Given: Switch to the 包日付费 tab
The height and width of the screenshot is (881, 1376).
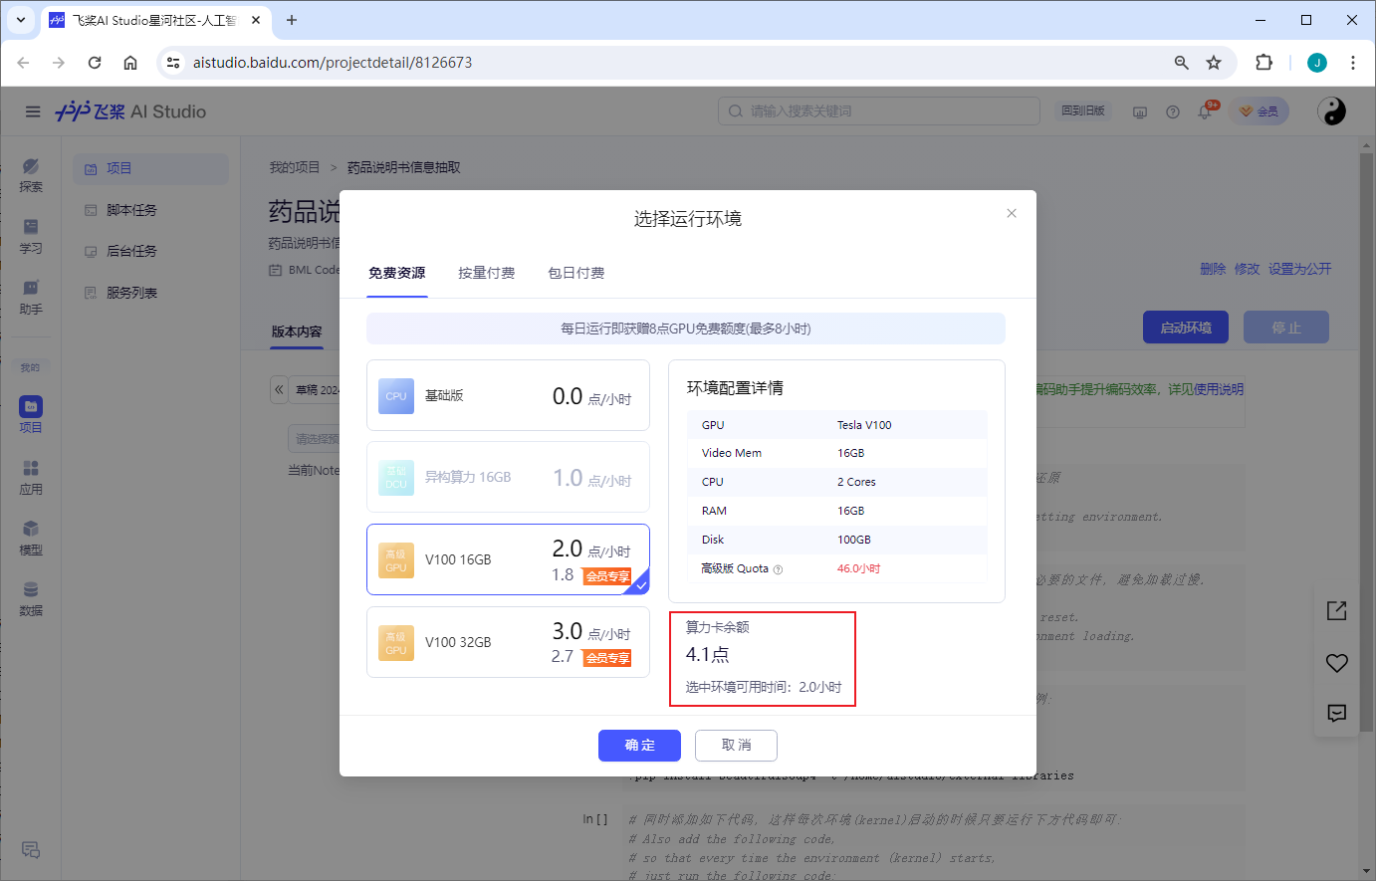Looking at the screenshot, I should 576,273.
